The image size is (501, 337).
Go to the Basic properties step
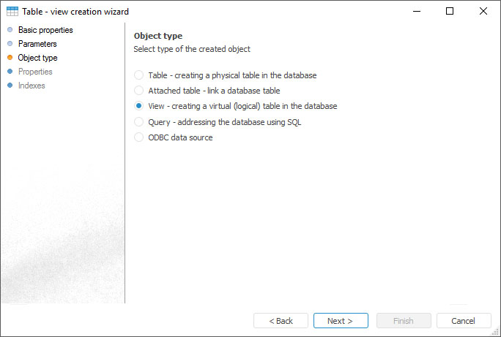45,30
